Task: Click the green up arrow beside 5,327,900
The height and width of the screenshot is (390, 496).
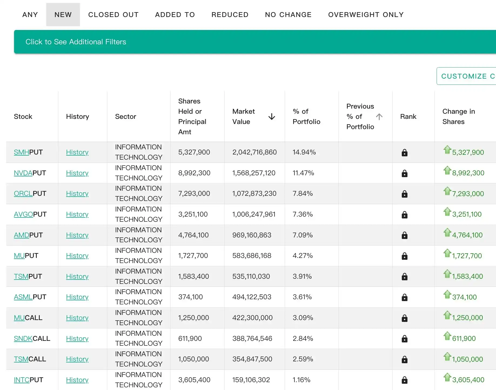Action: tap(447, 150)
